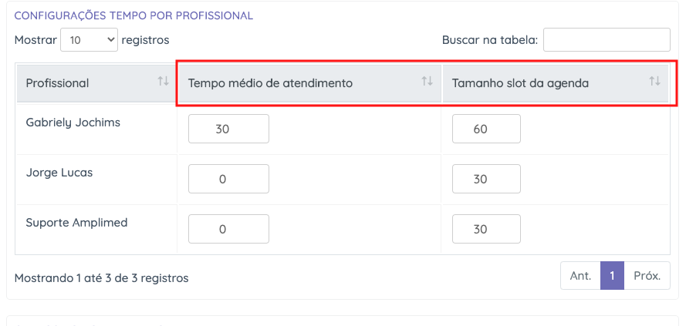This screenshot has height=326, width=686.
Task: Select page 1 in pagination
Action: (612, 276)
